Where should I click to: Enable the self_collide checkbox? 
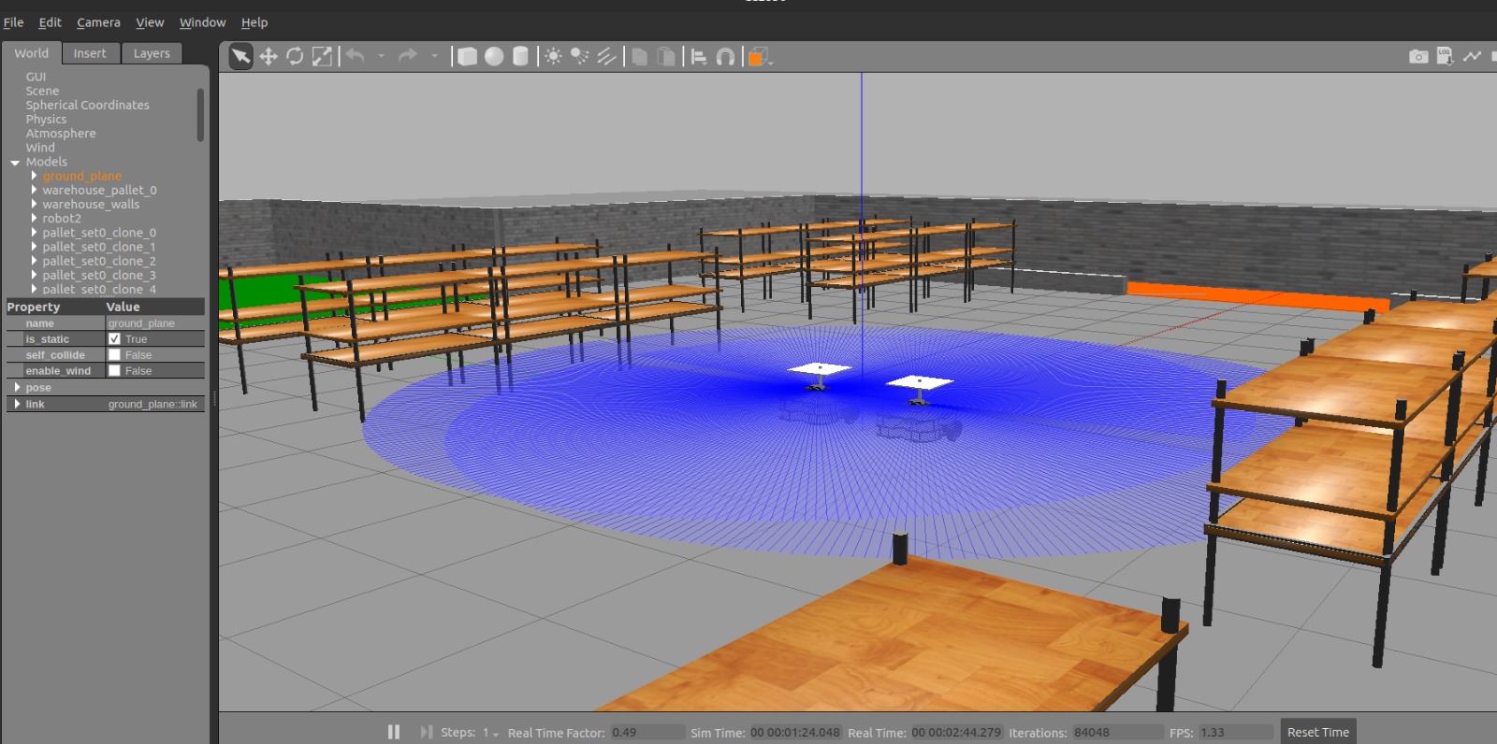coord(114,355)
